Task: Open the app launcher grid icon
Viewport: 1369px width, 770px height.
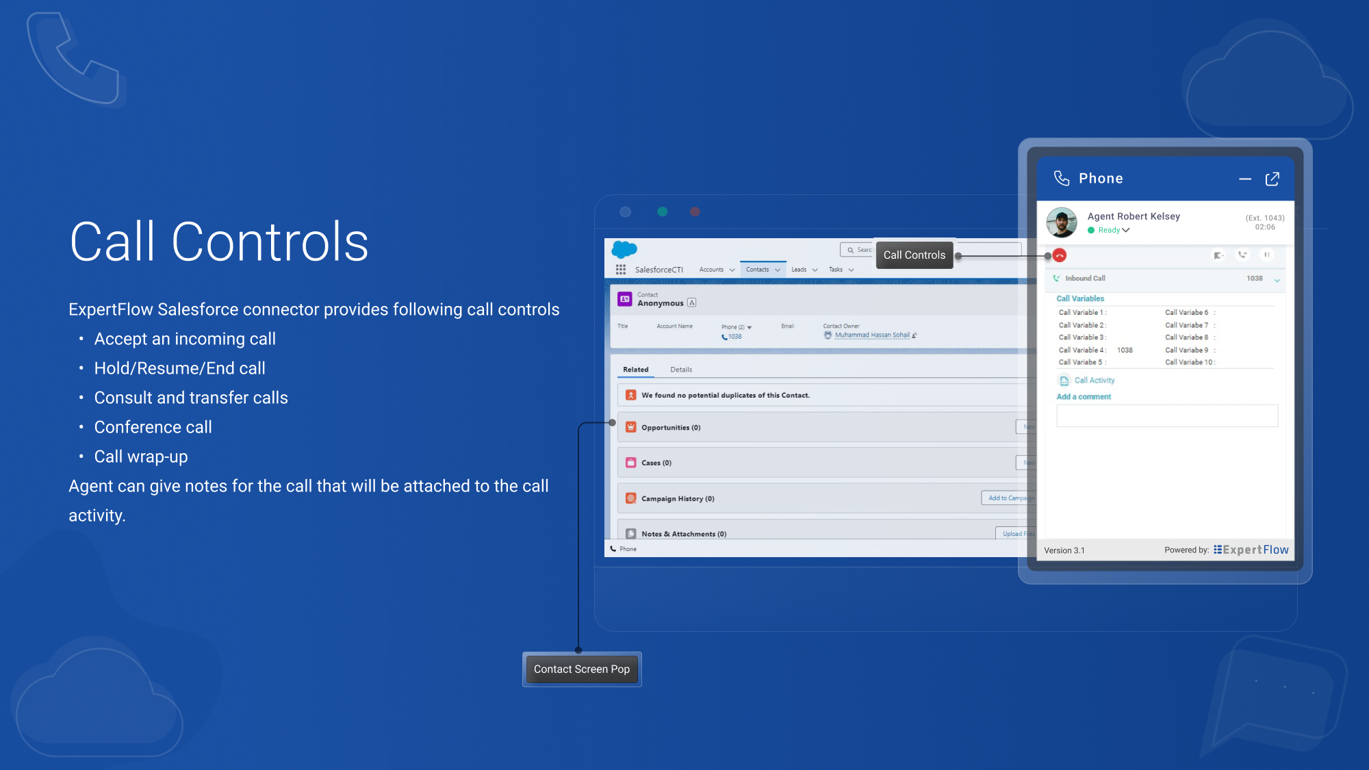Action: 621,270
